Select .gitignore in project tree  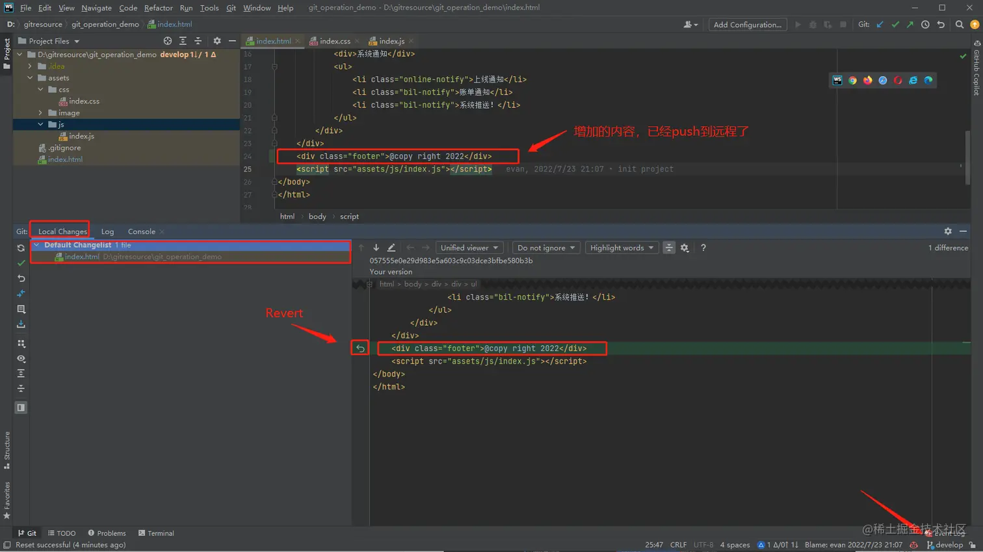point(64,148)
